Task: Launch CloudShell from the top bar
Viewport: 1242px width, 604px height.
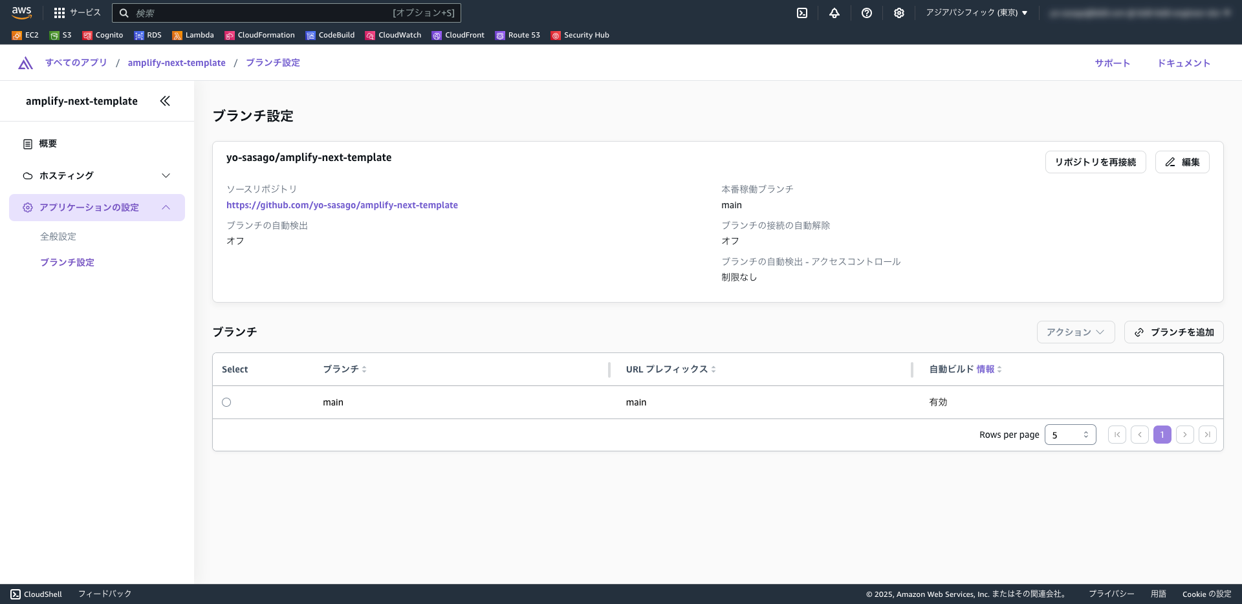Action: pos(802,13)
